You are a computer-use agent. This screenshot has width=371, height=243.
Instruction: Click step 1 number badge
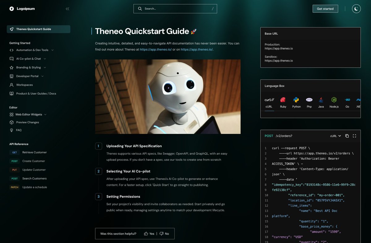(99, 146)
